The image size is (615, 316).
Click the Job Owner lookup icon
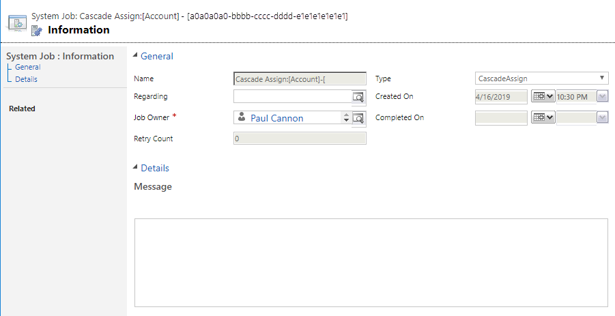pyautogui.click(x=359, y=118)
